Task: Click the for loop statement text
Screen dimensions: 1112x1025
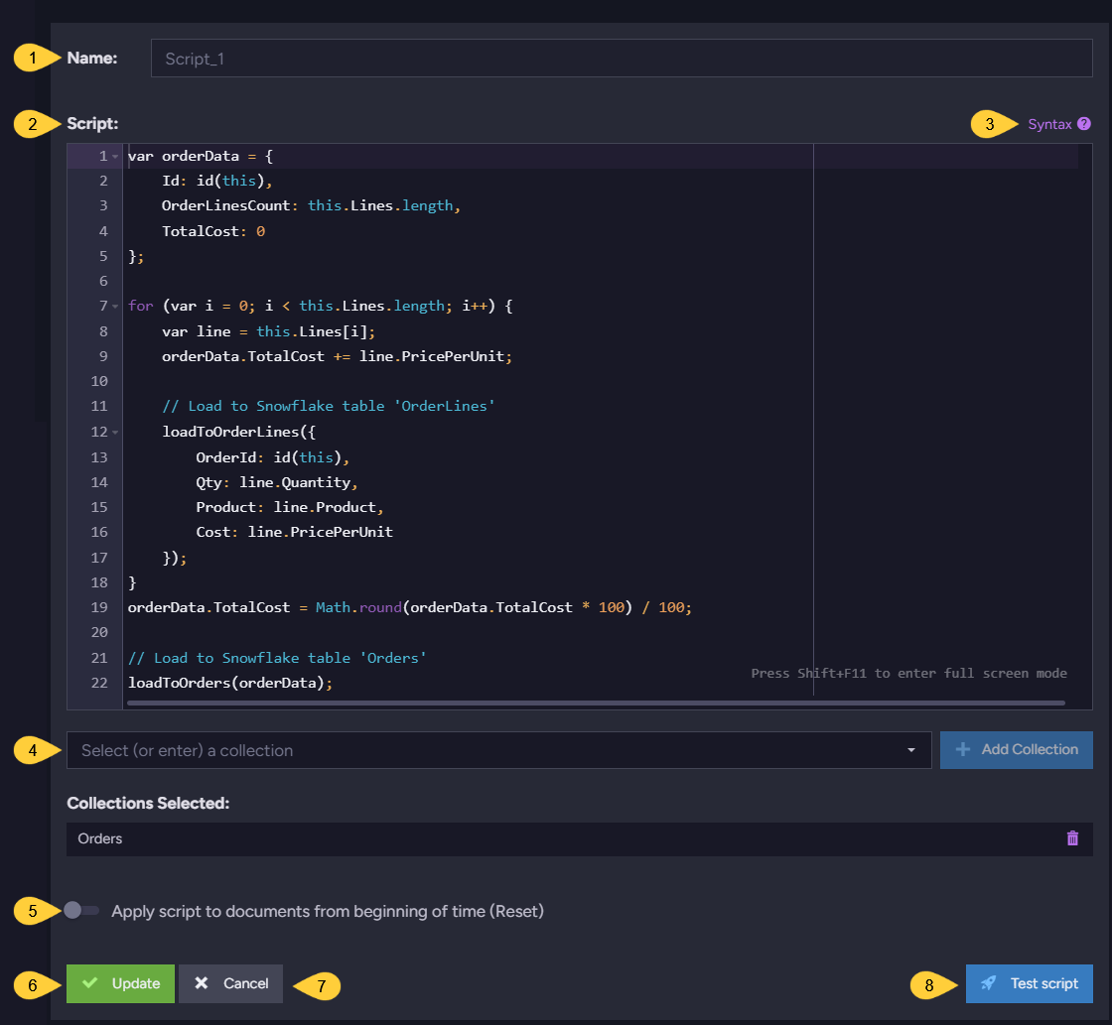Action: pyautogui.click(x=320, y=307)
